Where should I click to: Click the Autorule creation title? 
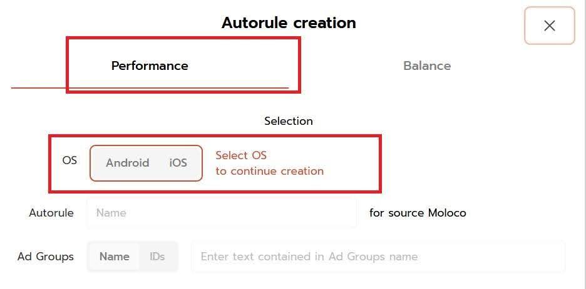click(x=289, y=23)
